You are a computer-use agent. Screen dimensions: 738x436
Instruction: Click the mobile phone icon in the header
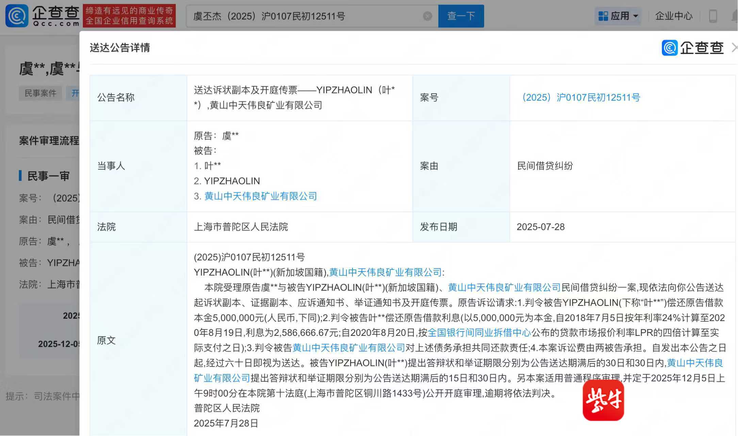[x=713, y=16]
